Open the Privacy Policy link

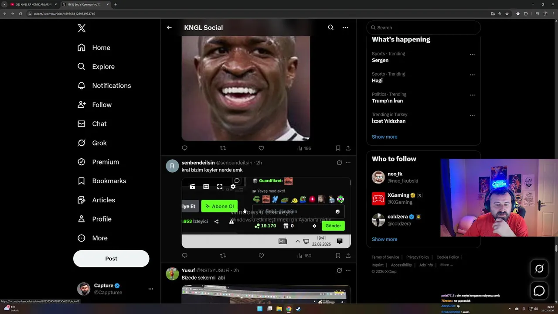tap(418, 257)
